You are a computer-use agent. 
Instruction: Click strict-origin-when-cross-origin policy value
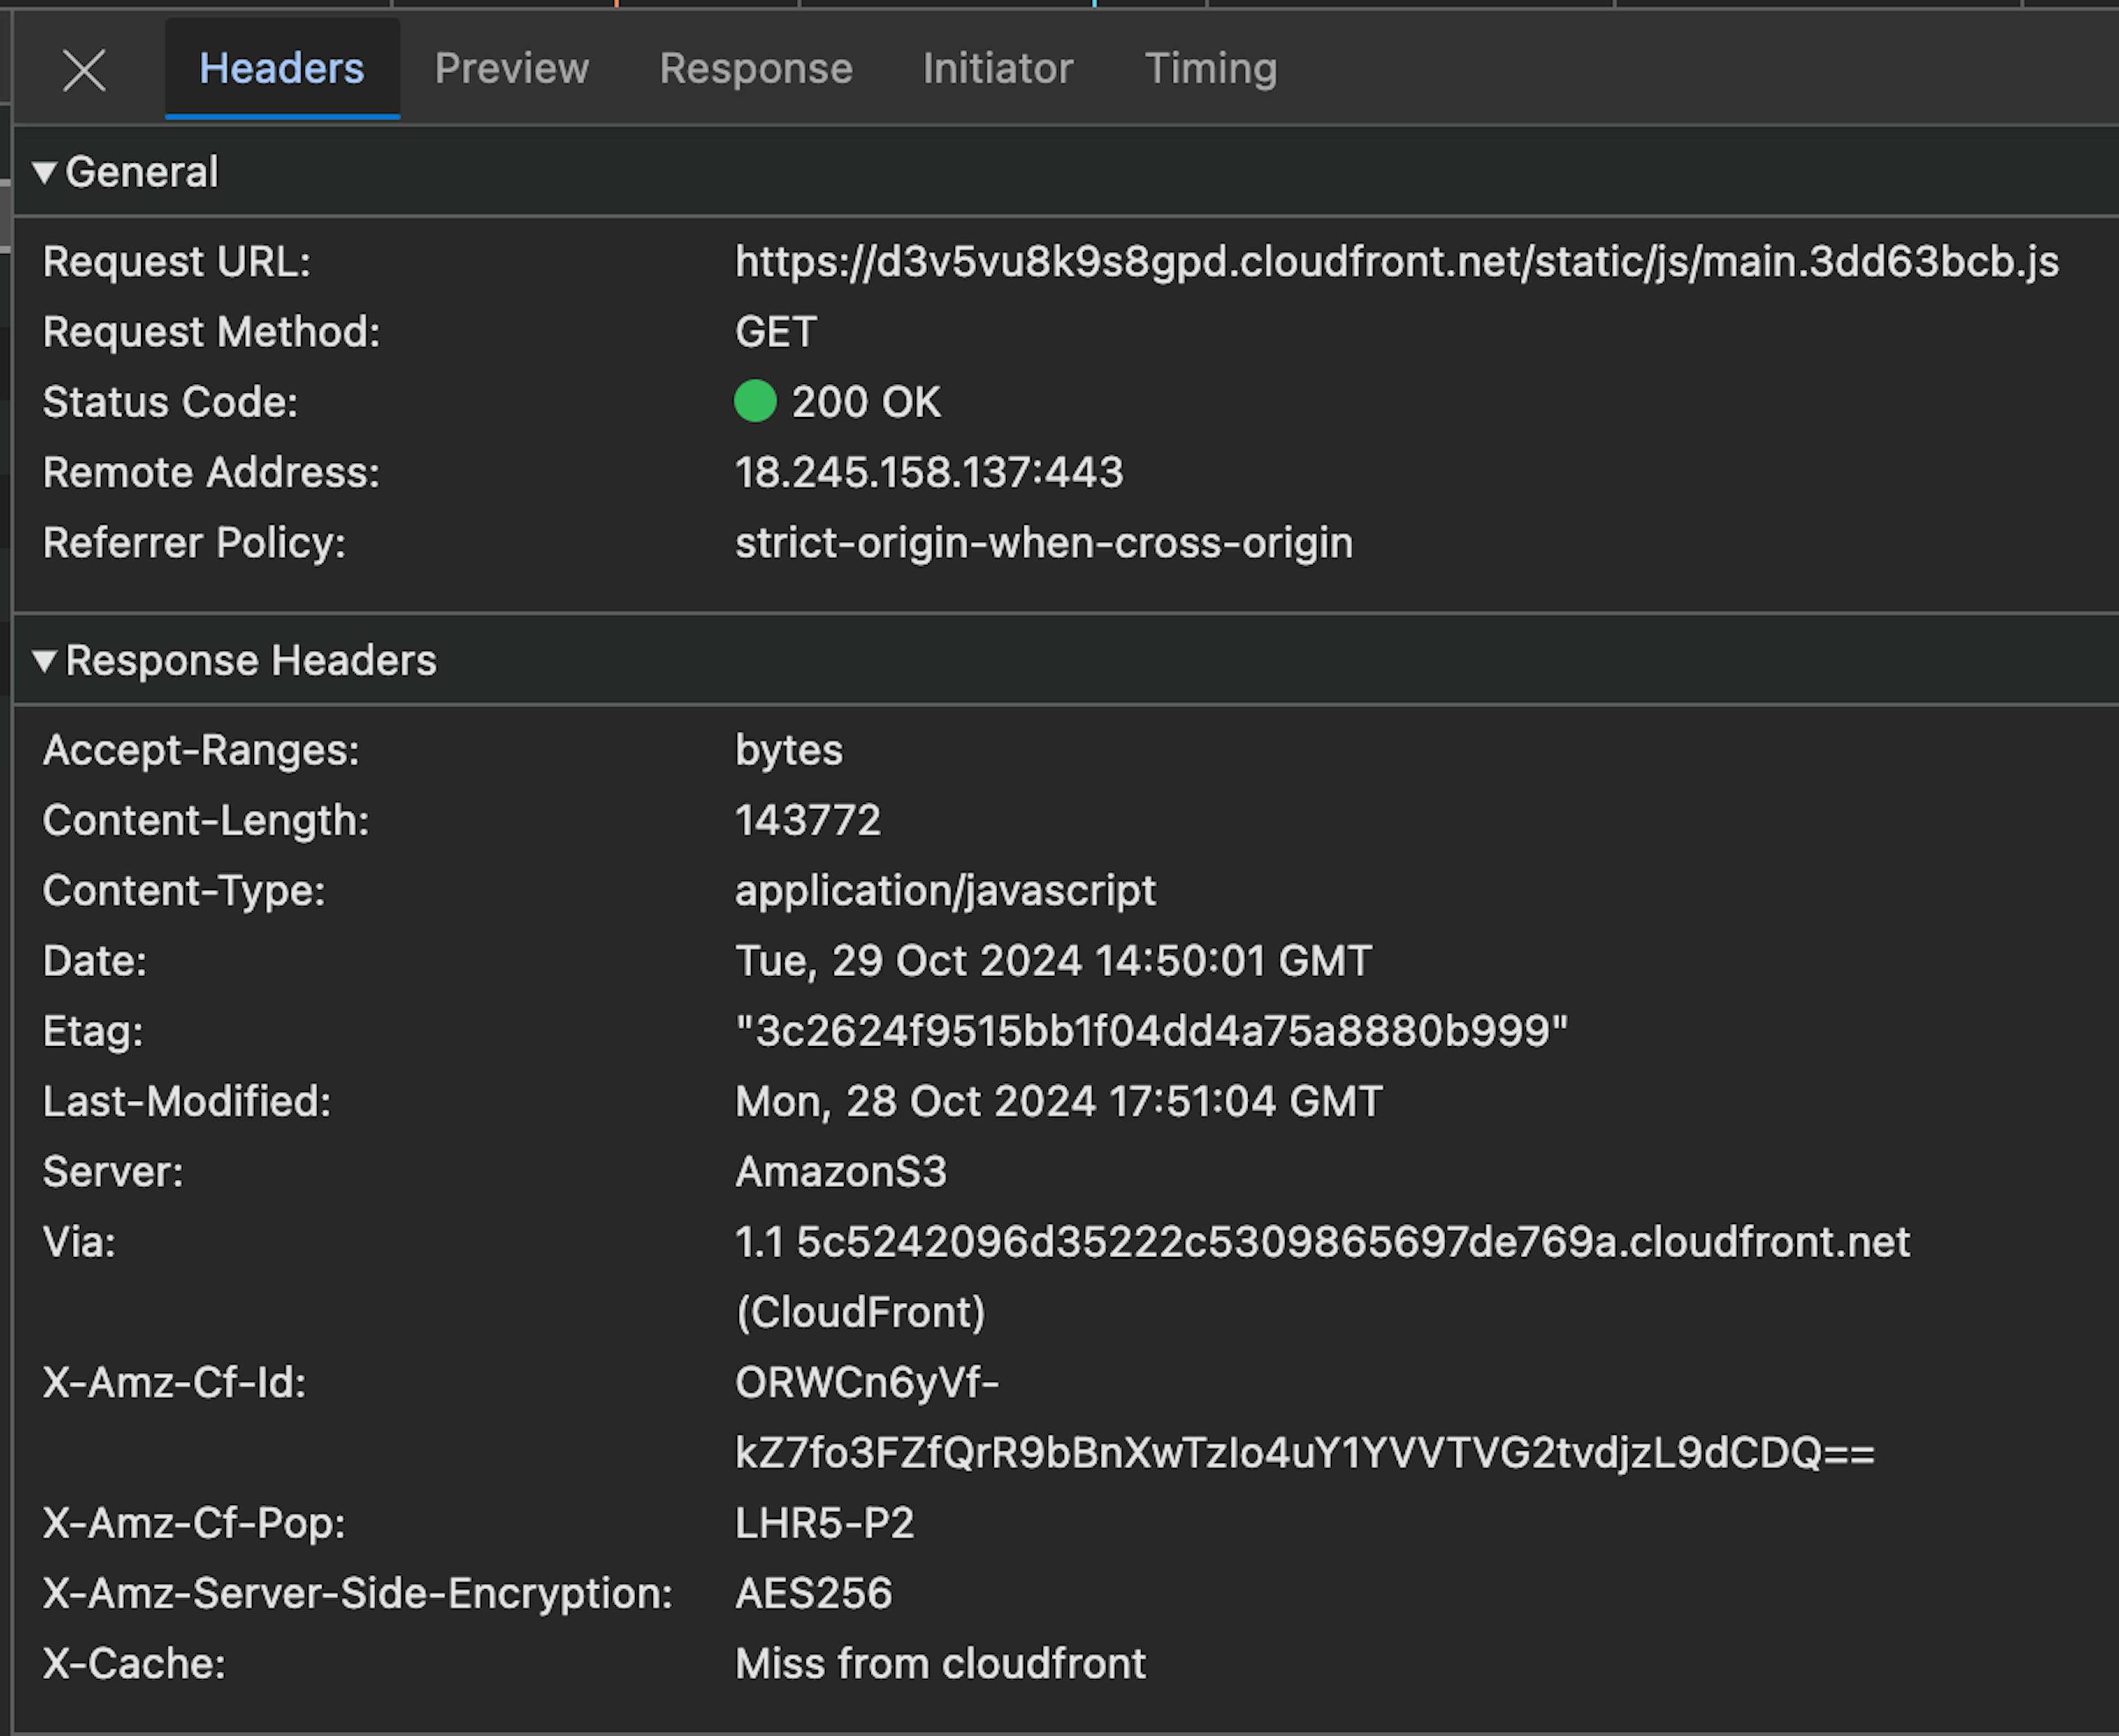click(1044, 543)
